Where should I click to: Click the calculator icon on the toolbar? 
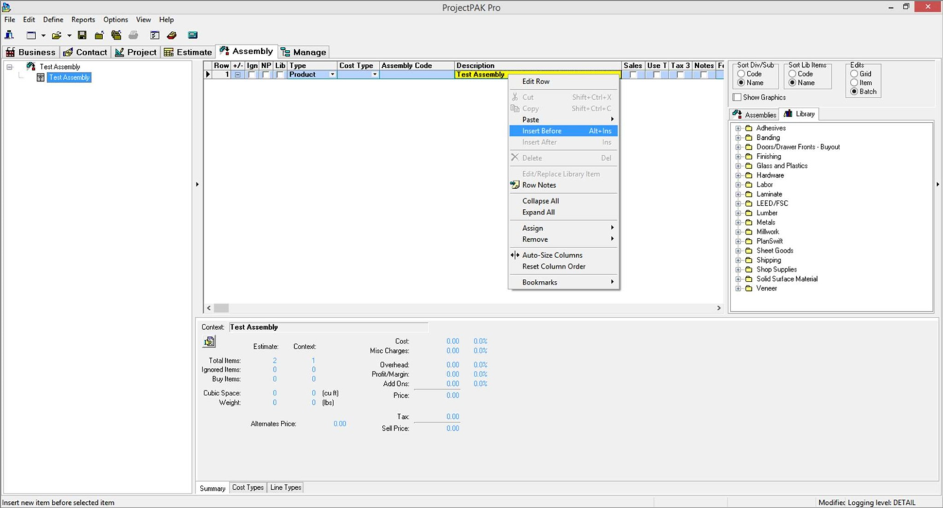coord(193,35)
